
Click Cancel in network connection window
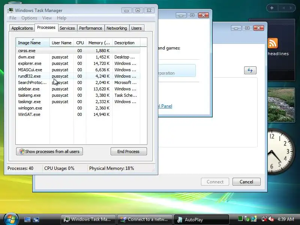[246, 181]
